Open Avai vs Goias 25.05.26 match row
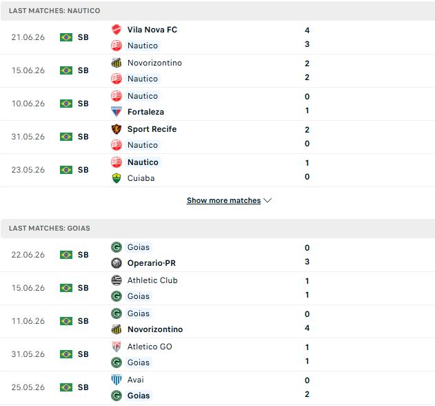435x406 pixels. click(x=218, y=387)
